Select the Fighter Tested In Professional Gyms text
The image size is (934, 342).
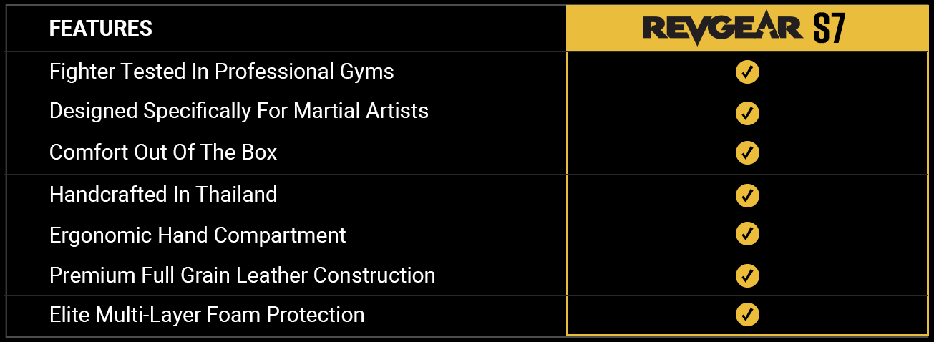pos(222,72)
